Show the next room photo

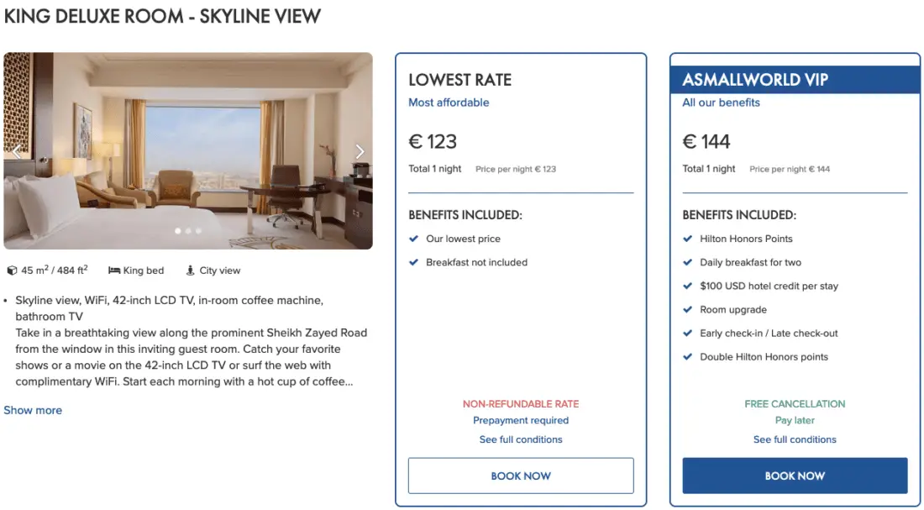pyautogui.click(x=360, y=151)
